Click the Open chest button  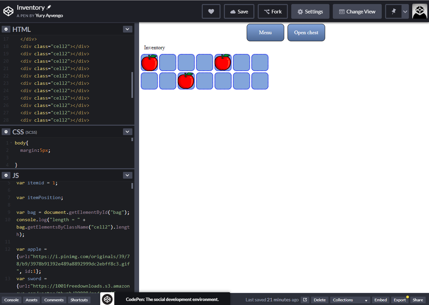[x=306, y=32]
